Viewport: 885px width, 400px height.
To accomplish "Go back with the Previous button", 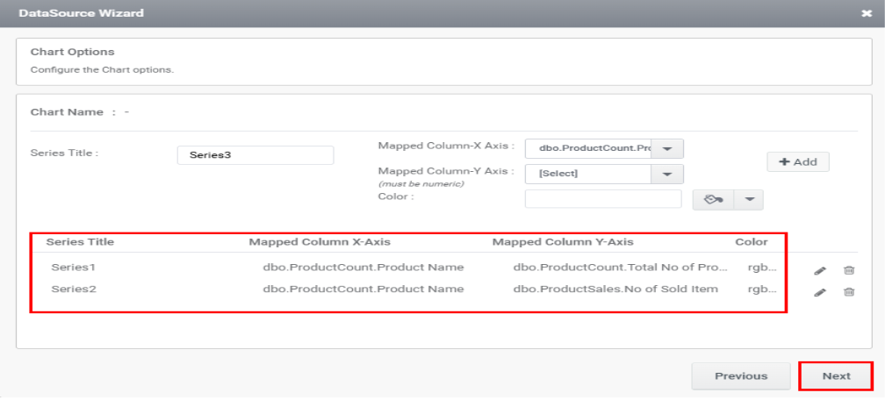I will pos(740,376).
